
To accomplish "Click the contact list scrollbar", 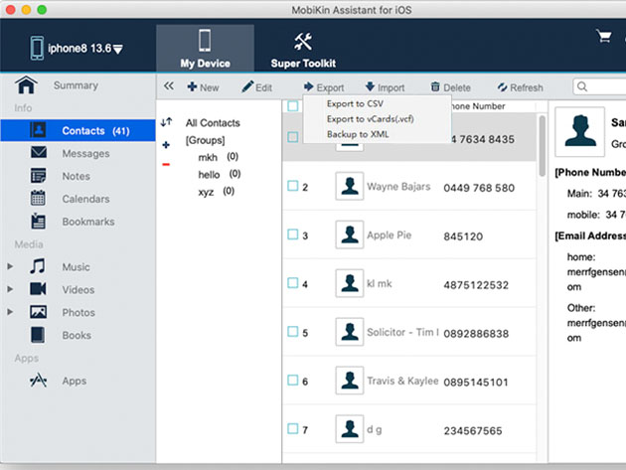I will point(542,146).
